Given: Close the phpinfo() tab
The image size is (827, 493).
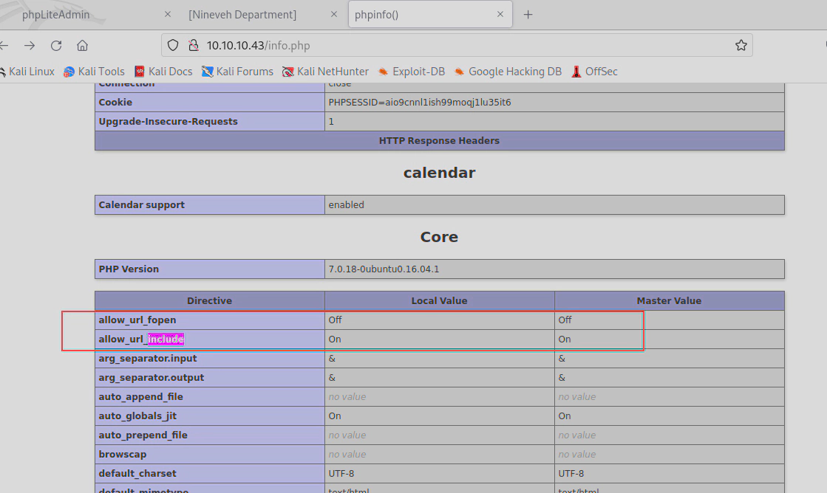Looking at the screenshot, I should coord(500,15).
